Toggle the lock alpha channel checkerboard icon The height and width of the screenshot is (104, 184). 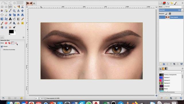pyautogui.click(x=170, y=14)
